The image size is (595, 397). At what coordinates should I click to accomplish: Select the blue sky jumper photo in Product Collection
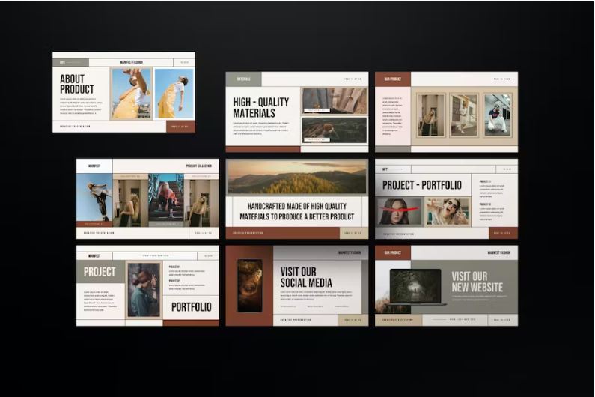tap(94, 198)
